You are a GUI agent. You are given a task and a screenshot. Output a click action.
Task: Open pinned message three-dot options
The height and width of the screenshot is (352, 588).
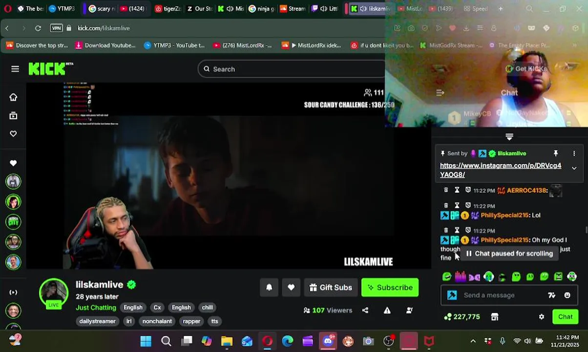pos(574,154)
